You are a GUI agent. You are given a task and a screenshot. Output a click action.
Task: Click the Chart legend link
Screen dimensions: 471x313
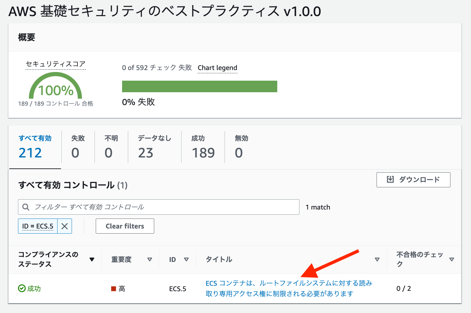pyautogui.click(x=217, y=68)
